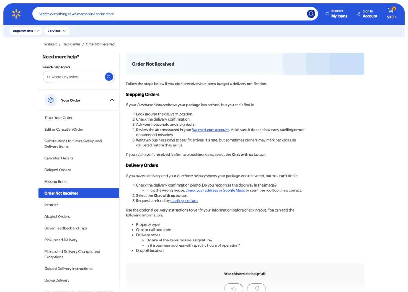Click the Shipping Orders heading
The height and width of the screenshot is (292, 408).
(x=143, y=95)
